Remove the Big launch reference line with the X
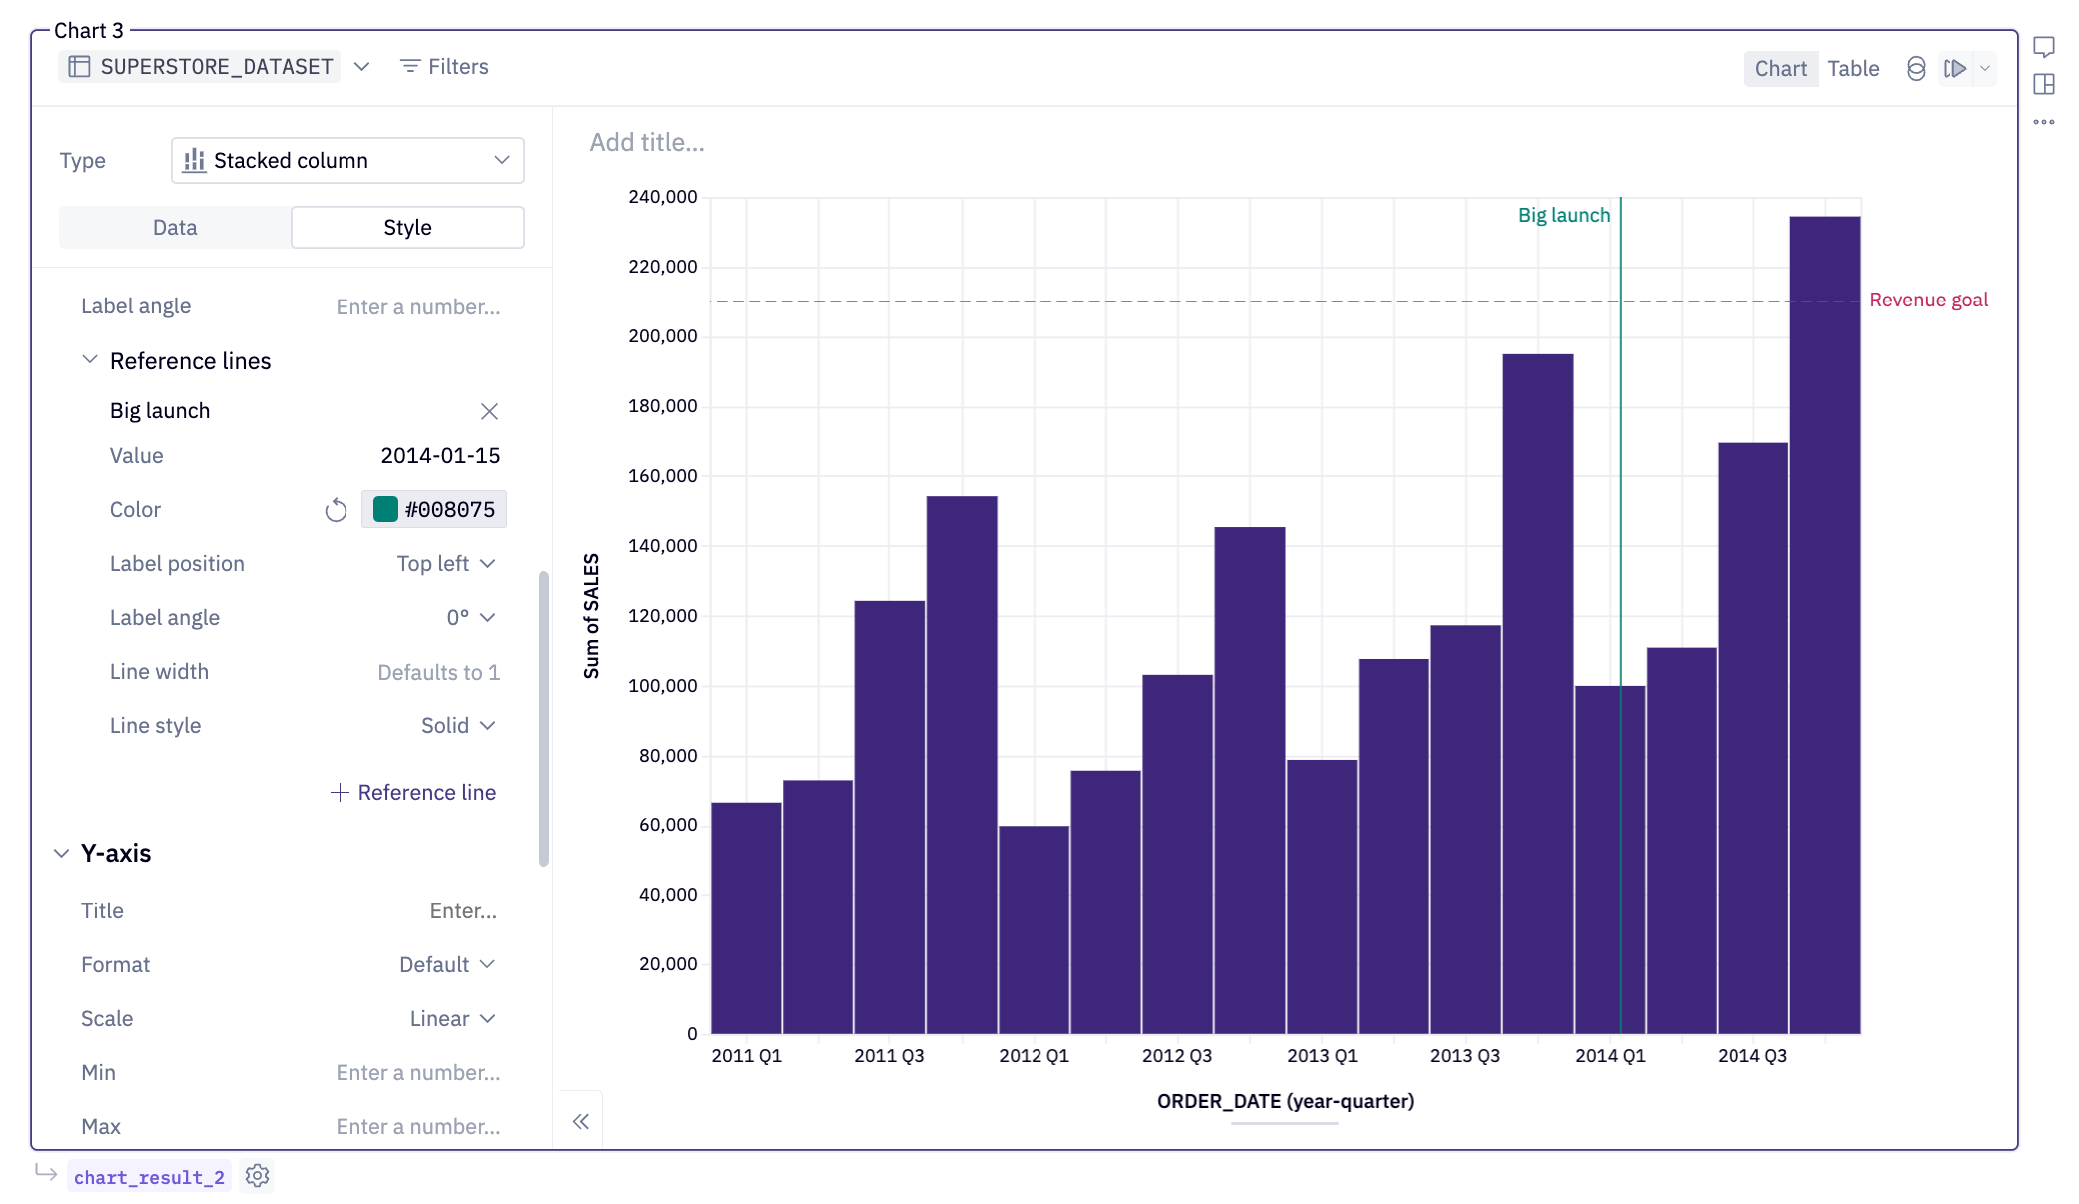This screenshot has width=2079, height=1204. click(x=489, y=410)
